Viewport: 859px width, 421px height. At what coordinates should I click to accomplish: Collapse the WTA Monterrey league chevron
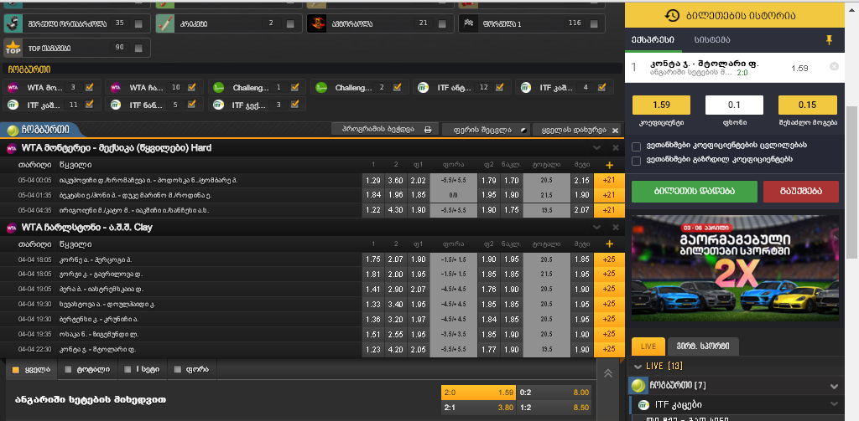point(597,148)
